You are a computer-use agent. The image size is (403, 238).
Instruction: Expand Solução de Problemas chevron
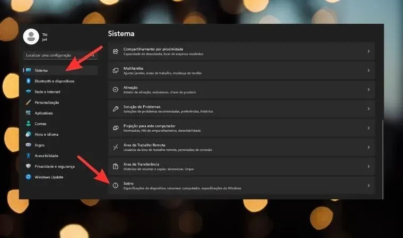[x=369, y=109]
